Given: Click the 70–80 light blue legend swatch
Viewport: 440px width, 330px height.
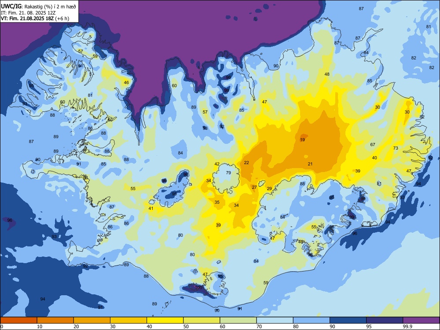Looking at the screenshot, I should [275, 320].
